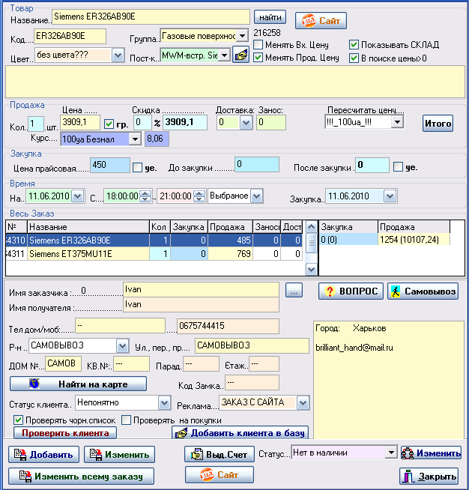Click the supplier lookup icon beside Пост-к
The width and height of the screenshot is (469, 490).
click(240, 55)
